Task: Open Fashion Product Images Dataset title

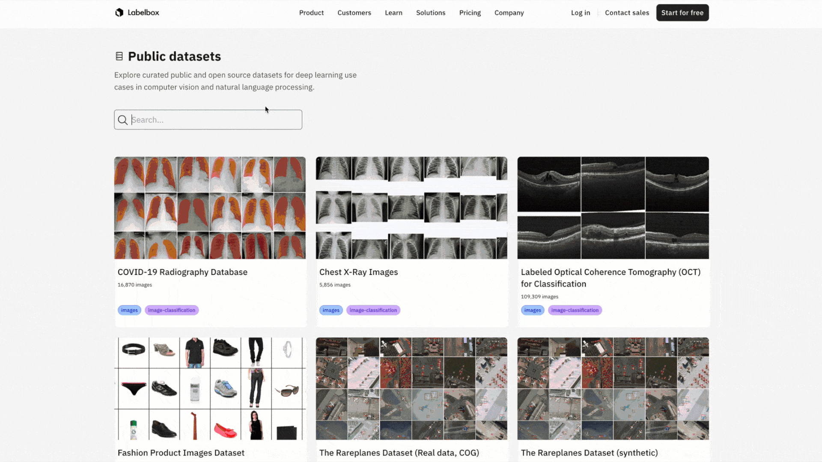Action: point(181,453)
